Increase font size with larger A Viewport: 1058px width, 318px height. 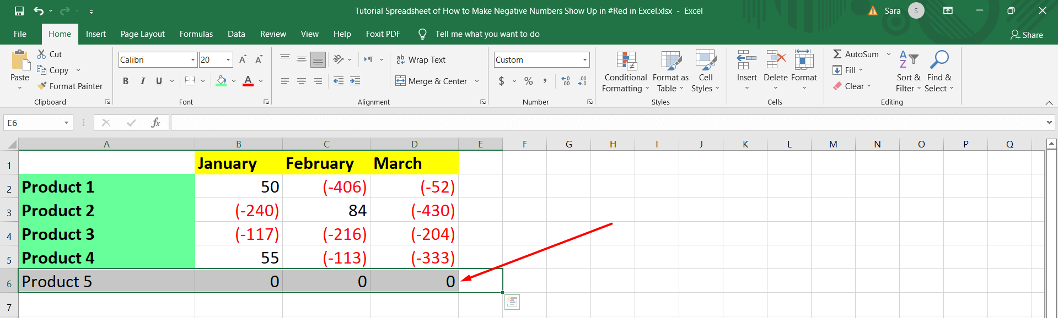[243, 59]
